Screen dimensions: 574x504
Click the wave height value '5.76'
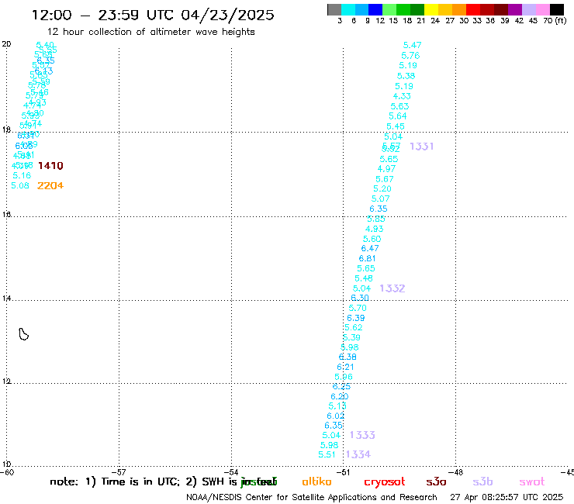[x=410, y=56]
